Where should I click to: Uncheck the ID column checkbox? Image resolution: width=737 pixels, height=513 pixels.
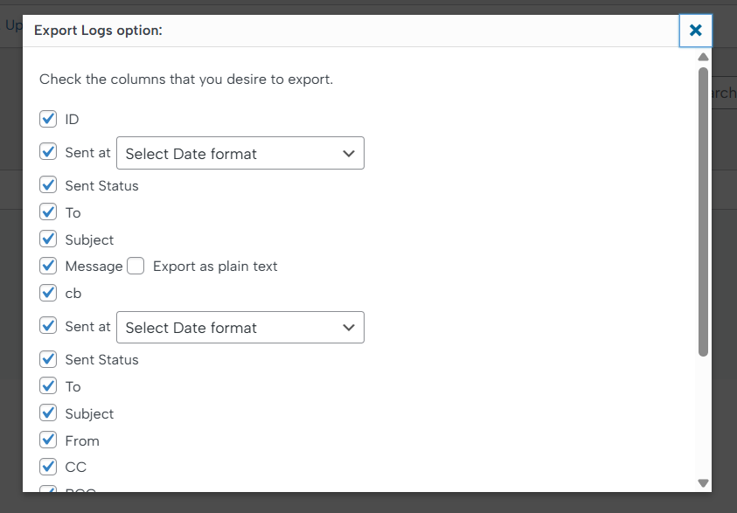(x=48, y=119)
